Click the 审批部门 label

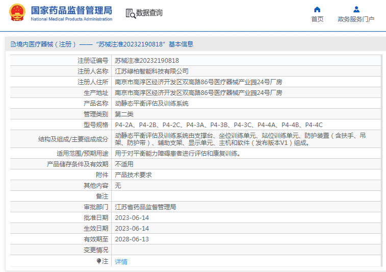[x=96, y=207]
